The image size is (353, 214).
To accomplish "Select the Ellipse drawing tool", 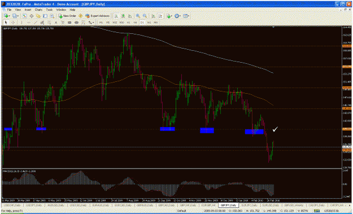I will (76, 22).
